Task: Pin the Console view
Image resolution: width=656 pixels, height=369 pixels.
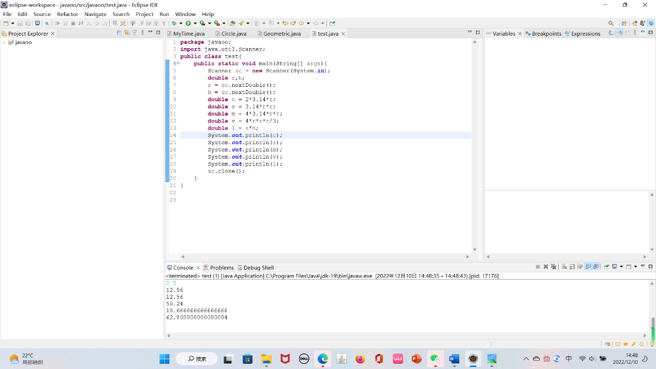Action: pyautogui.click(x=606, y=267)
